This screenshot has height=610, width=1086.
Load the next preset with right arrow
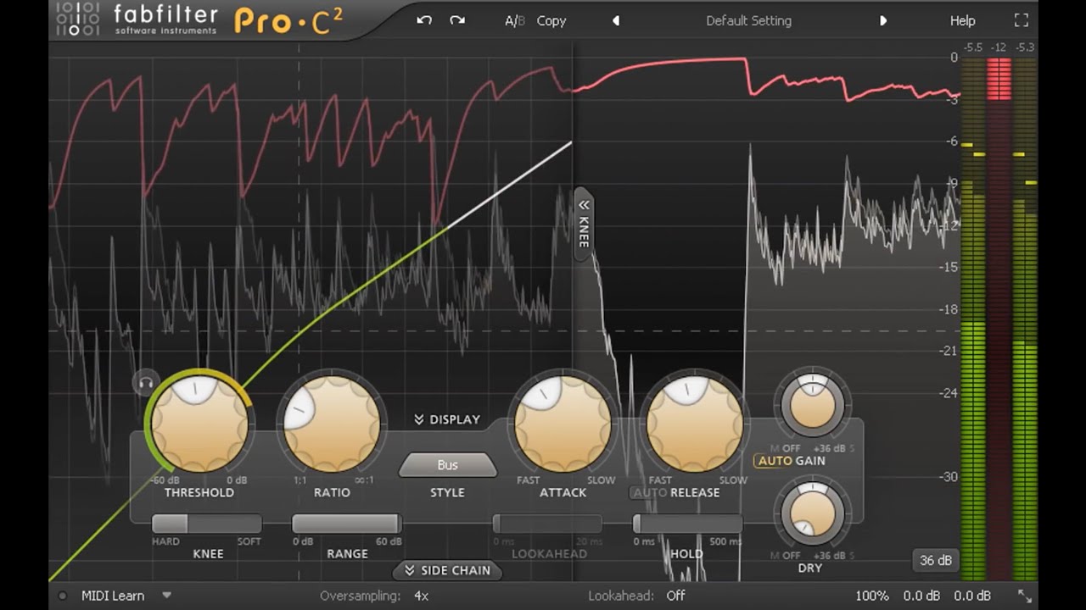click(883, 20)
